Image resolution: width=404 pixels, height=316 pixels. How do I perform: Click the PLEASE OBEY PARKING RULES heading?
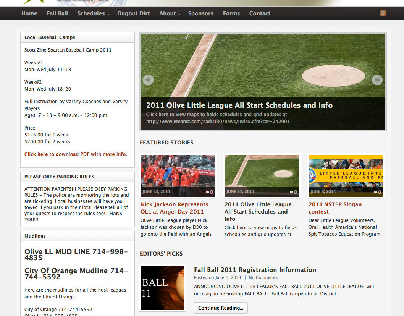click(59, 177)
